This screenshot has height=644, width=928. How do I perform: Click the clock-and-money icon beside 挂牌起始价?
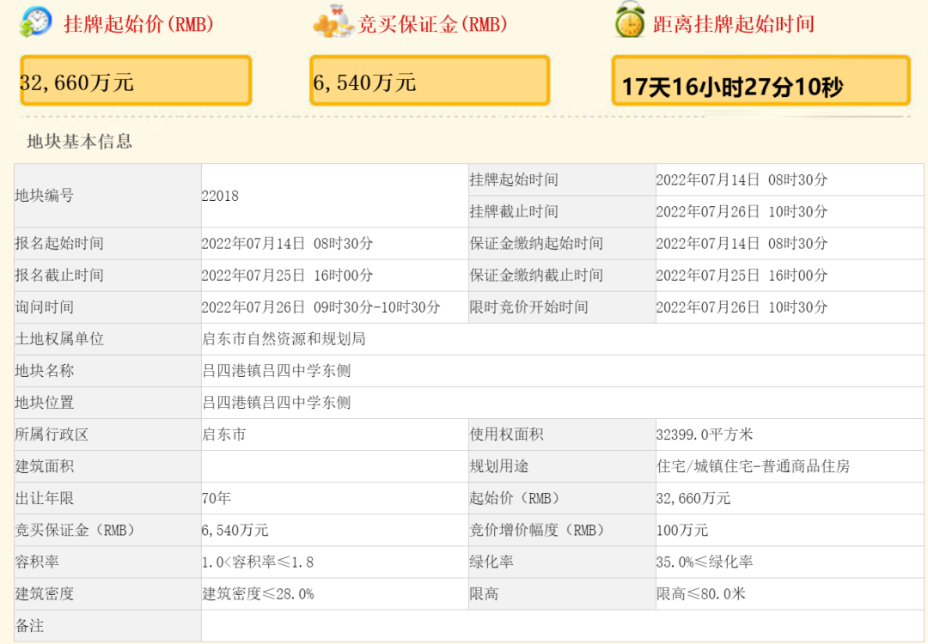point(35,22)
